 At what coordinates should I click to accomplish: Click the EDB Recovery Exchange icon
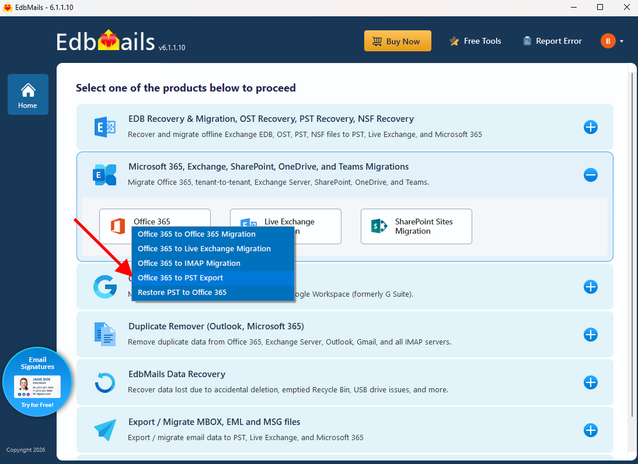pyautogui.click(x=105, y=127)
